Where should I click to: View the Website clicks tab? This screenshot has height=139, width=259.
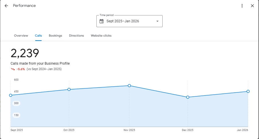point(101,36)
